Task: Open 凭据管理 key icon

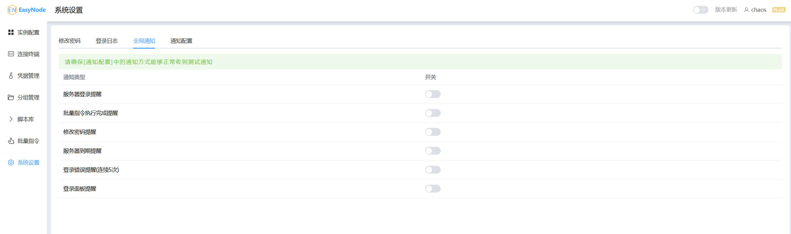Action: pos(11,76)
